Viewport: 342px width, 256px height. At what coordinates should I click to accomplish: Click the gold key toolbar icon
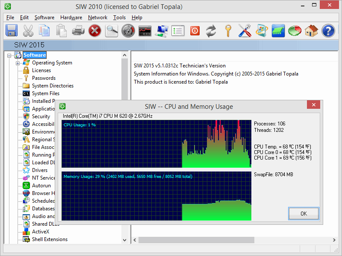pyautogui.click(x=228, y=31)
